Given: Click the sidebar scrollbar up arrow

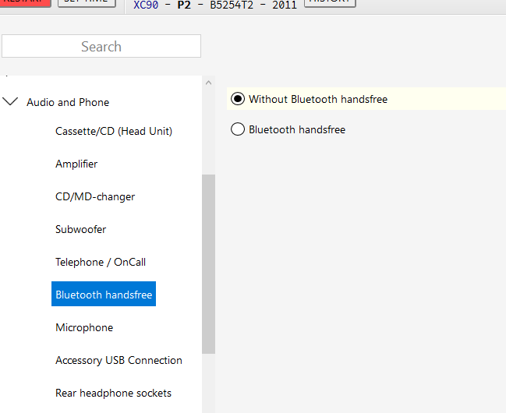Looking at the screenshot, I should 208,83.
